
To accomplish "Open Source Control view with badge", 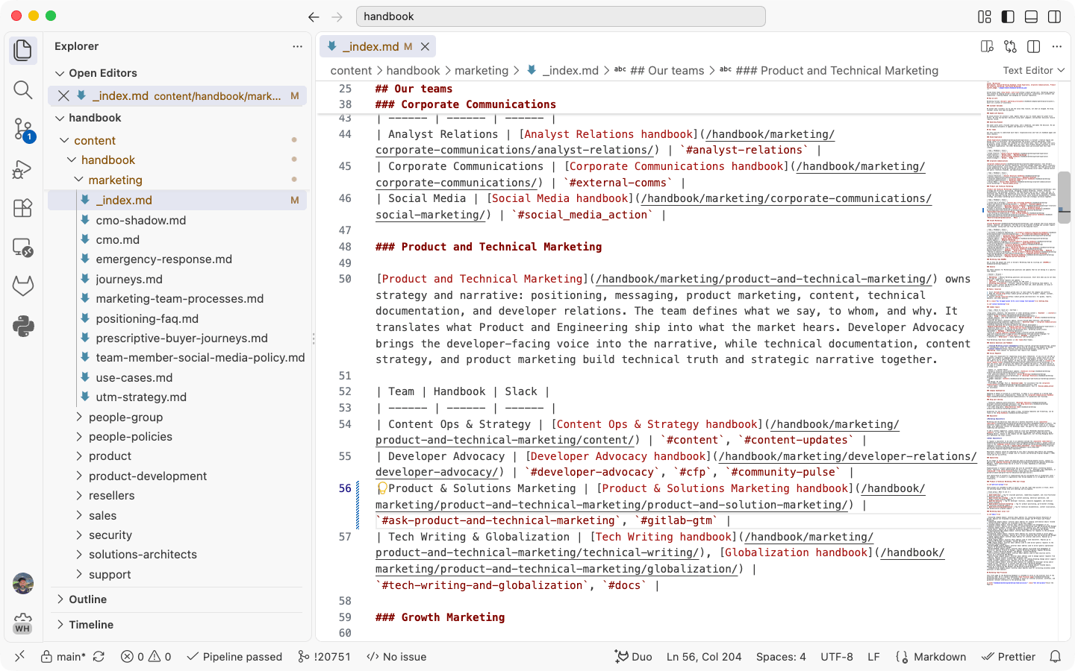I will point(23,130).
